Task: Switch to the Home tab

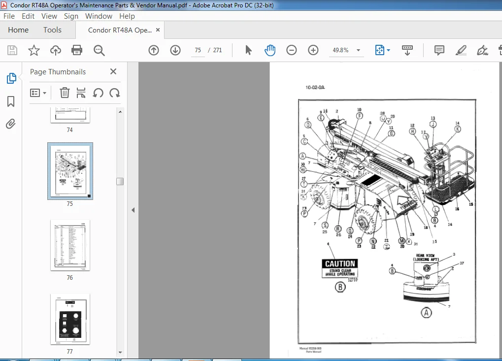Action: 18,30
